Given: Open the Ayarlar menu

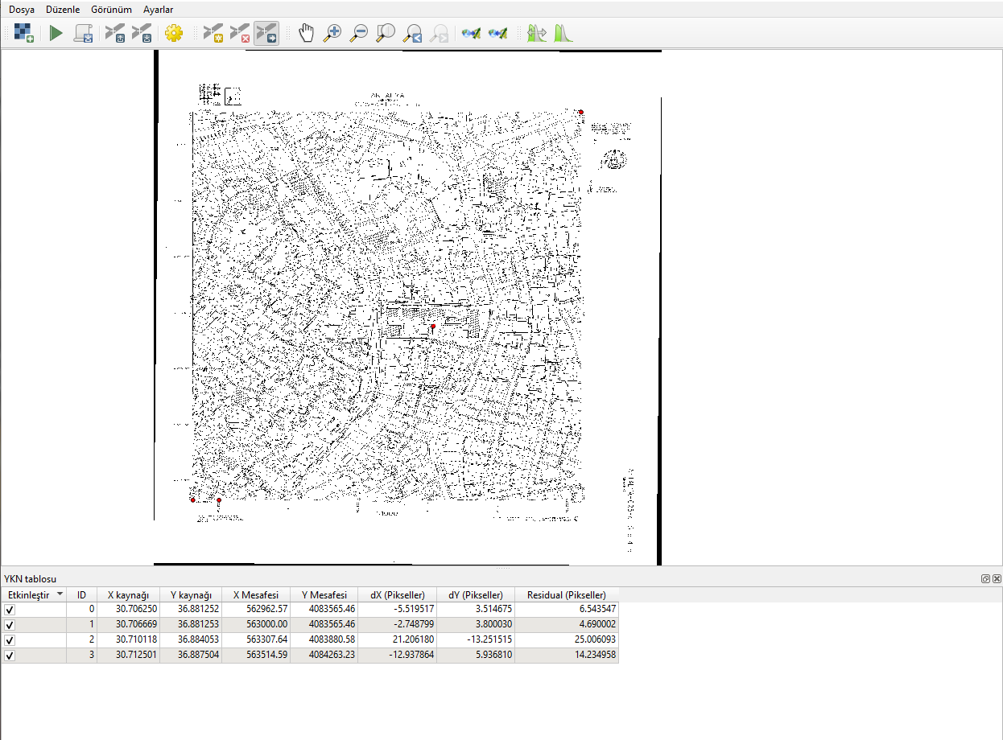Looking at the screenshot, I should point(158,10).
